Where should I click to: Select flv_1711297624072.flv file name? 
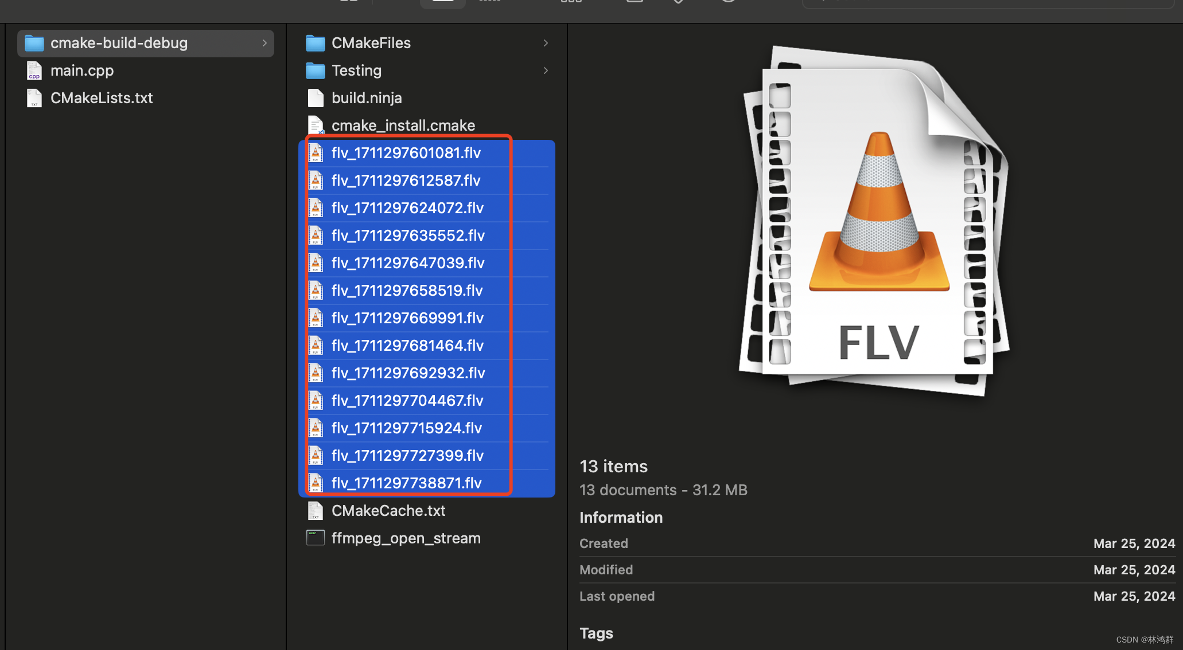coord(408,208)
